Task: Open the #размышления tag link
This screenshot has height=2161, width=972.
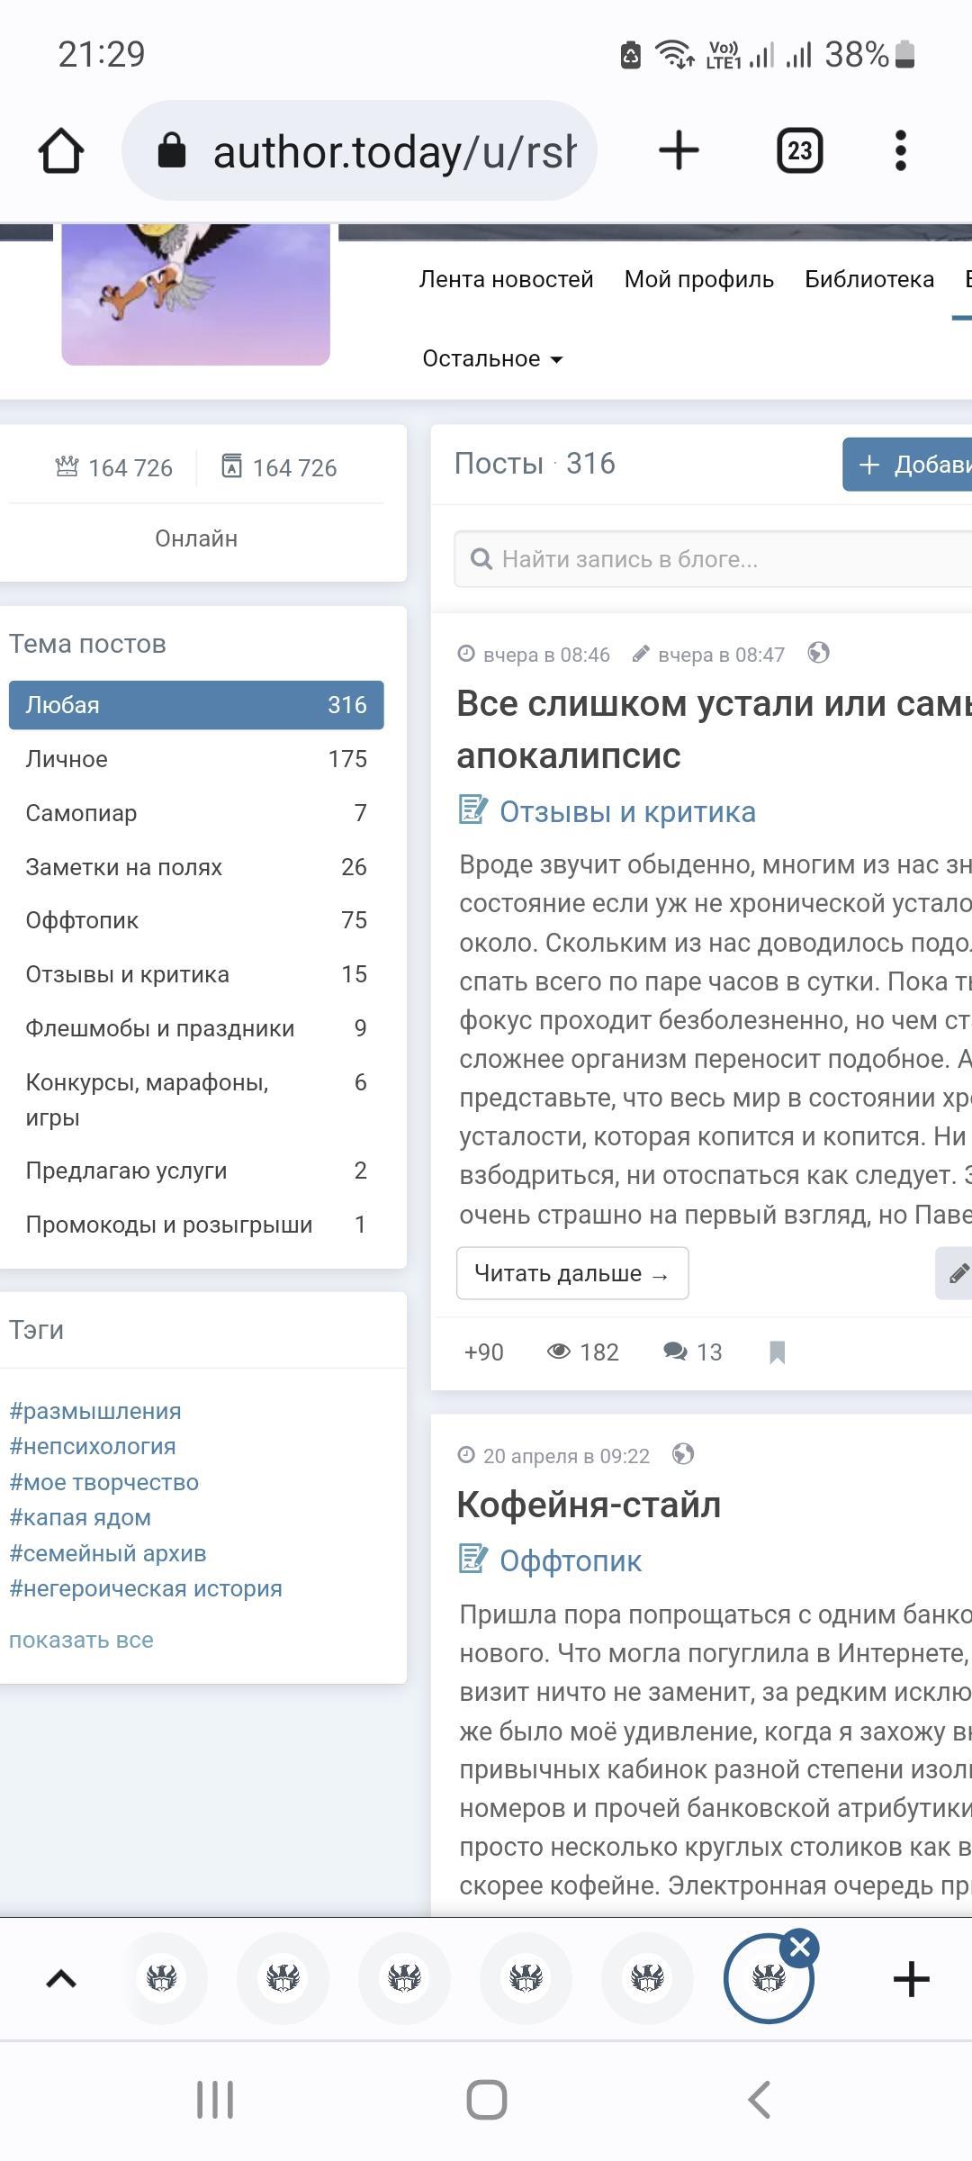Action: pos(95,1411)
